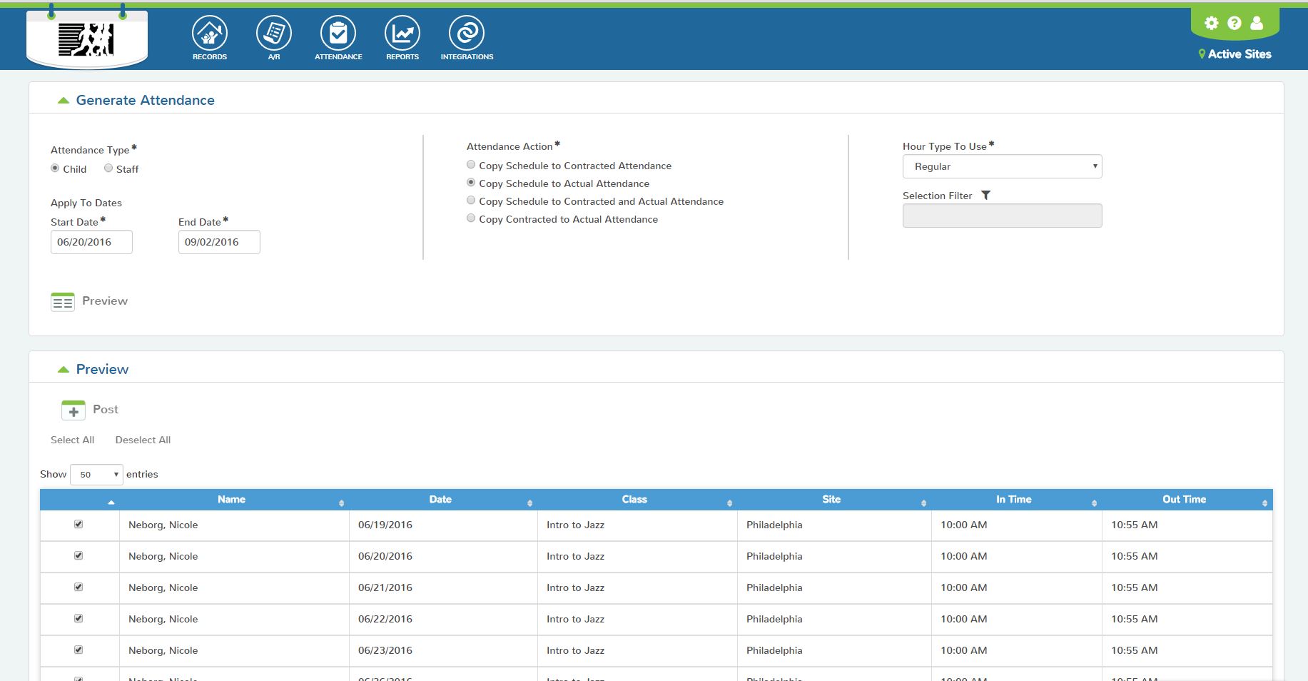Open the Hour Type To Use dropdown

[x=1002, y=166]
